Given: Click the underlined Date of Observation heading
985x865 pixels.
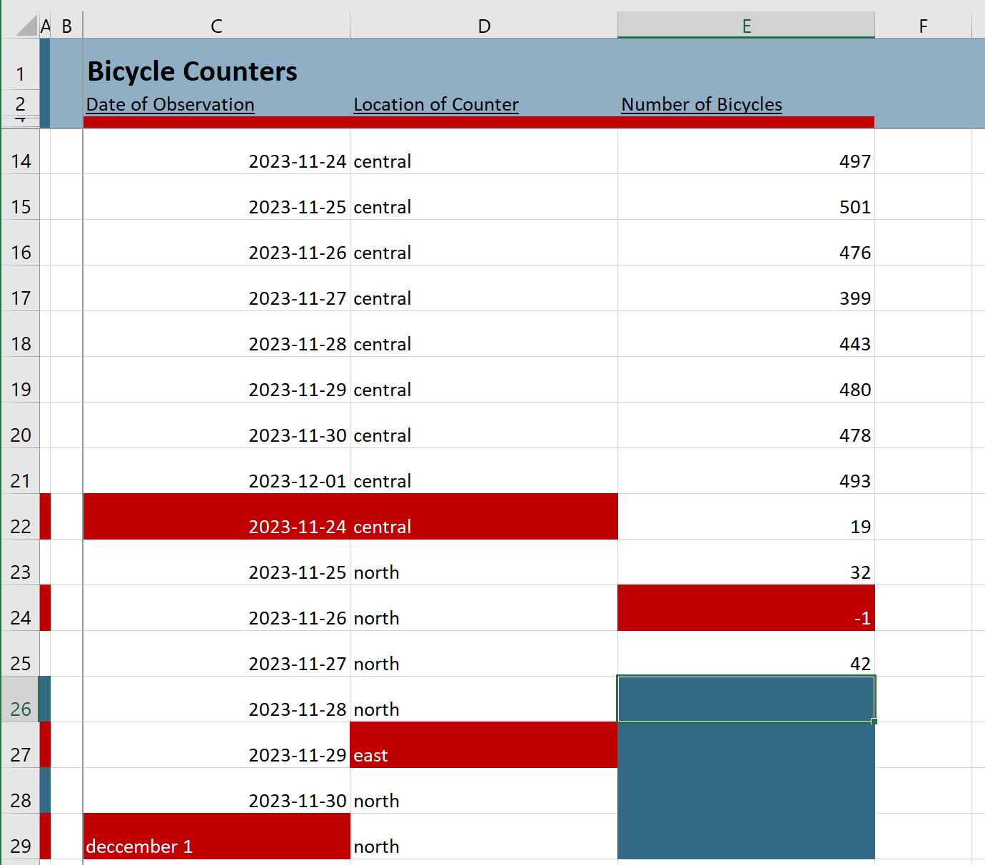Looking at the screenshot, I should pos(170,104).
